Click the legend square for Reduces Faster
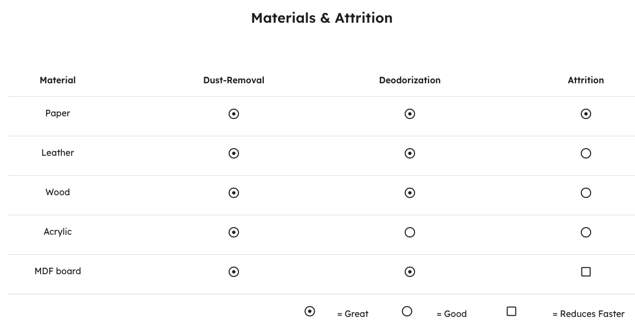The height and width of the screenshot is (331, 635). pos(511,311)
